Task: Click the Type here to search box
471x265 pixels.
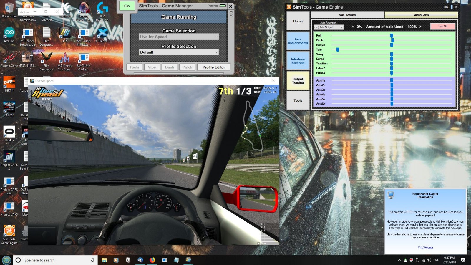Action: [55, 260]
